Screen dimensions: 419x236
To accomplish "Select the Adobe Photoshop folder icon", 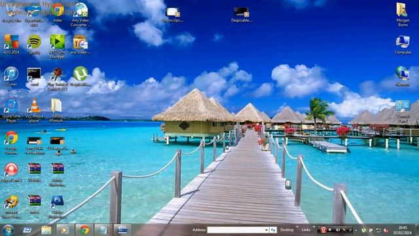I will pos(57,111).
